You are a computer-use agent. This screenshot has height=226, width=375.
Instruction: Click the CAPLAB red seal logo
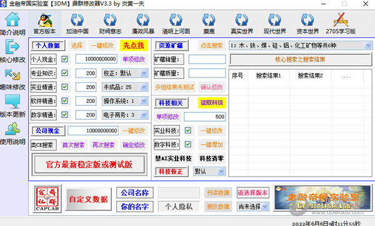click(47, 199)
